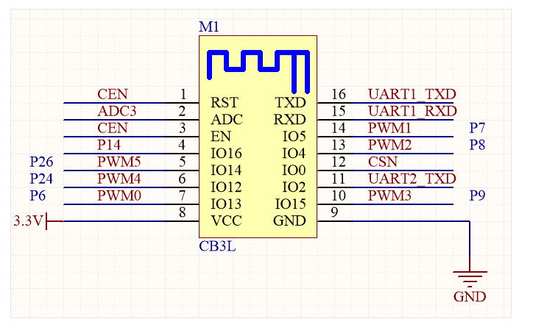Select the 3.3V power port symbol
The height and width of the screenshot is (330, 533).
click(38, 221)
